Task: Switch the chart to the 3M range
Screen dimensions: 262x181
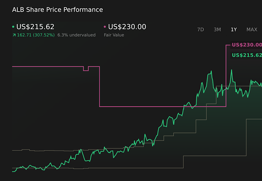Action: point(217,29)
